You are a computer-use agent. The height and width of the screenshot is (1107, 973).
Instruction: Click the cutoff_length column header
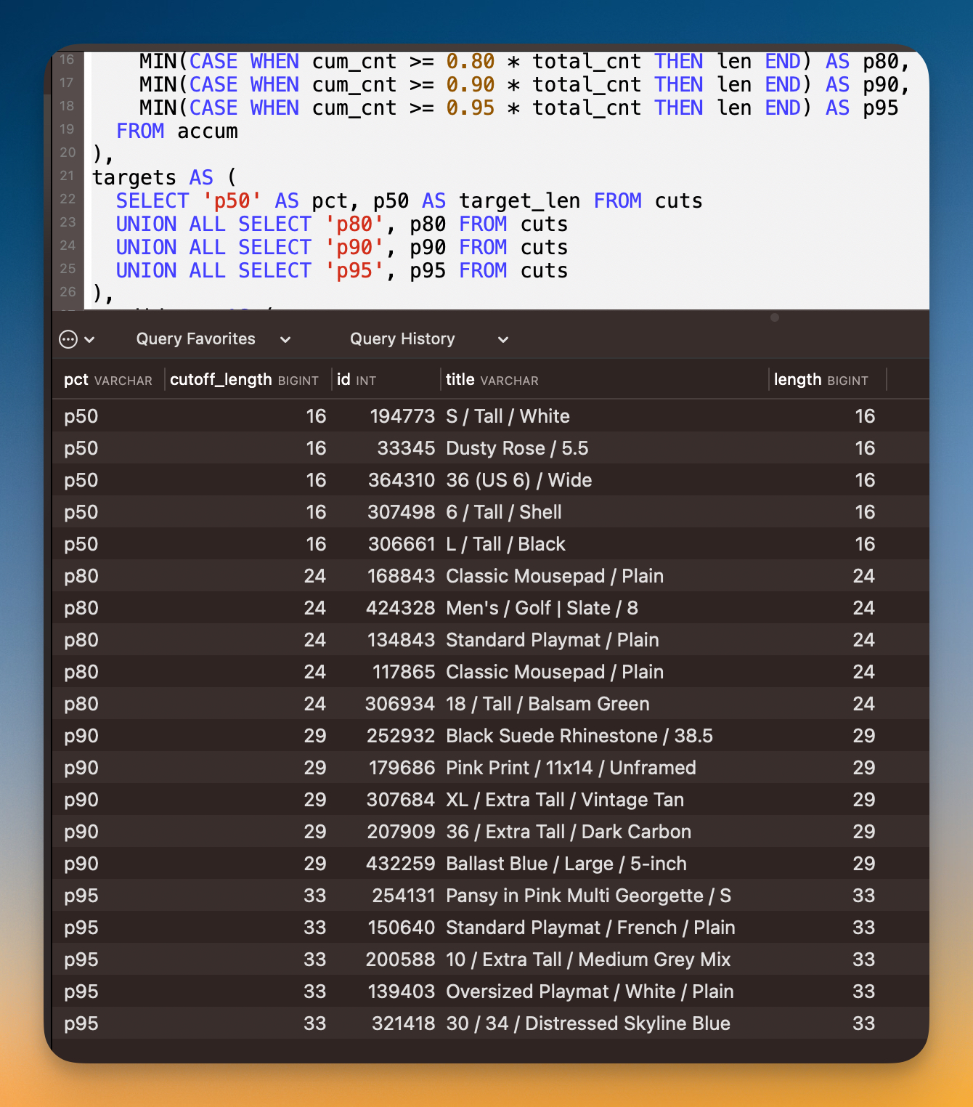(x=244, y=380)
